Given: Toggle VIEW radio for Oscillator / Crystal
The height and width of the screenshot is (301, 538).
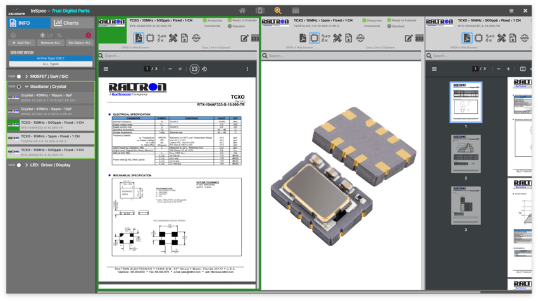Looking at the screenshot, I should 19,87.
